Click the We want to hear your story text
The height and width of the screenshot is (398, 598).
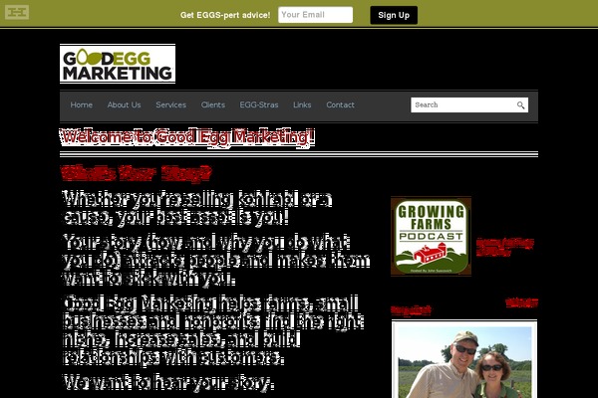(168, 383)
